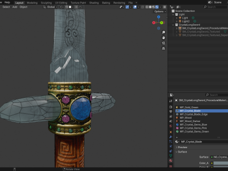Open the Material properties tab icon
The height and width of the screenshot is (171, 228).
click(x=171, y=161)
